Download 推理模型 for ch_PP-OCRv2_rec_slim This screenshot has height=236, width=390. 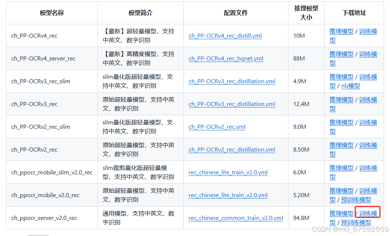341,122
